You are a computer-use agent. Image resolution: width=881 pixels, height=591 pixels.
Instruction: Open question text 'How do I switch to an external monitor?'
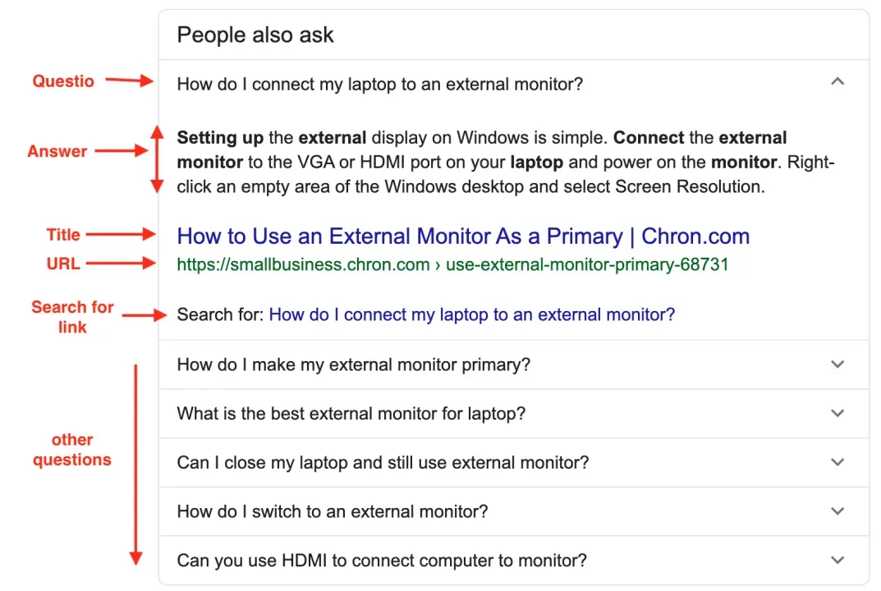tap(333, 512)
